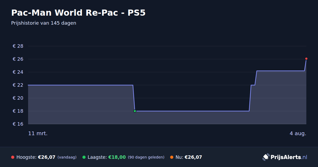Click the 11 mrt. start date label
This screenshot has width=318, height=167.
pos(38,133)
